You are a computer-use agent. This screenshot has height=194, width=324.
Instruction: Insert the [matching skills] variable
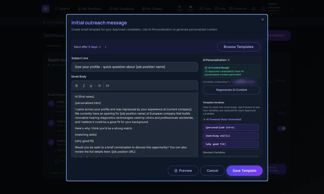coord(231,136)
